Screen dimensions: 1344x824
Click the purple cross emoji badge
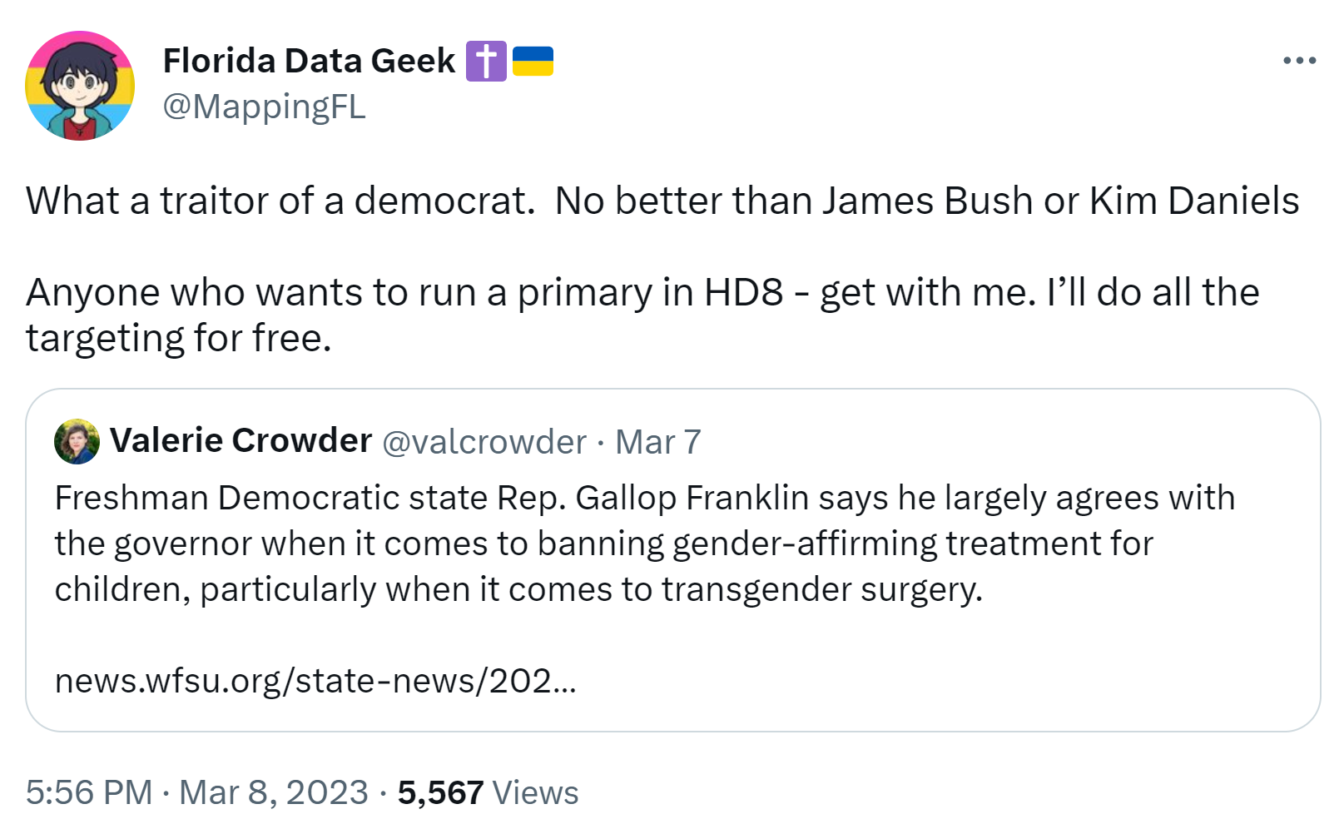click(x=486, y=62)
